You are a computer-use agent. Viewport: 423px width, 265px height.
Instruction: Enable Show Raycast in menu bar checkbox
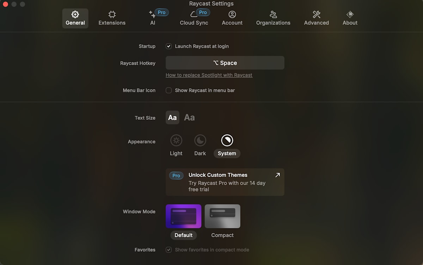169,90
